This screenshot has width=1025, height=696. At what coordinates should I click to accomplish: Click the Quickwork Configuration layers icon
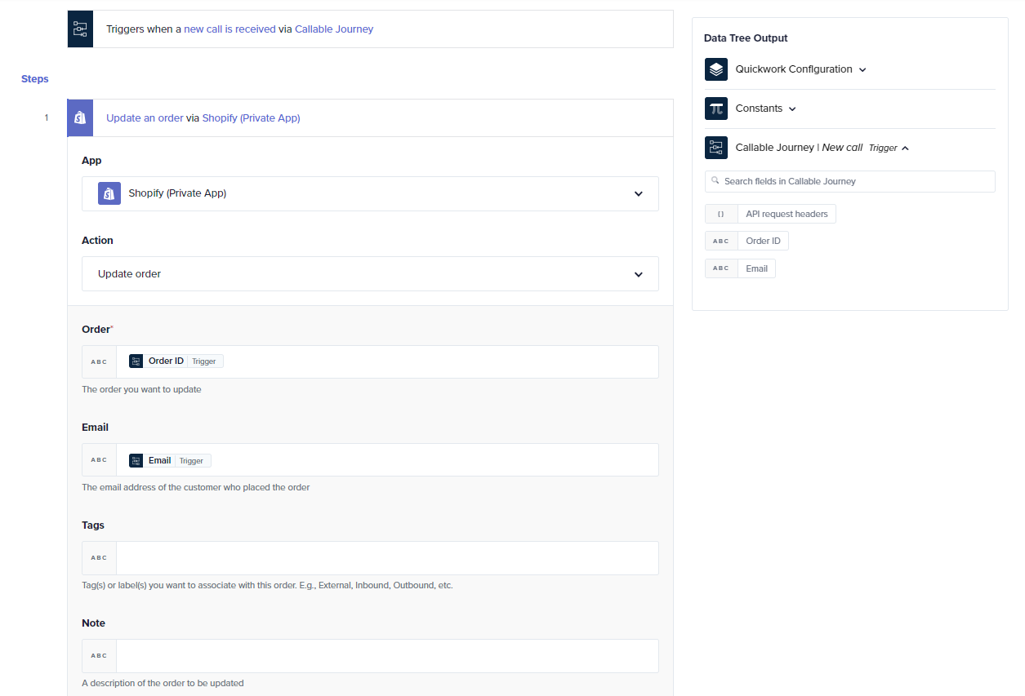click(716, 69)
